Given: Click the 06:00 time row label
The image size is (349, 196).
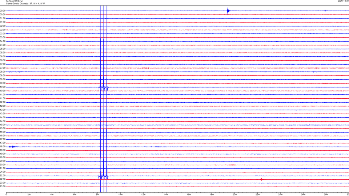Looking at the screenshot, I should click(x=3, y=57).
